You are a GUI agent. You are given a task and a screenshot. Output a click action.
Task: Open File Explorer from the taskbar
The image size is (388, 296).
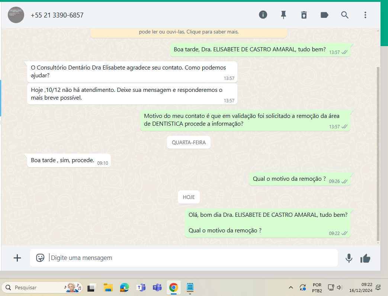(108, 287)
